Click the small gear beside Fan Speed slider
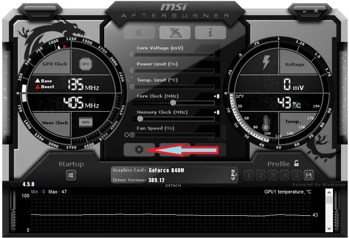The width and height of the screenshot is (349, 238). click(126, 135)
